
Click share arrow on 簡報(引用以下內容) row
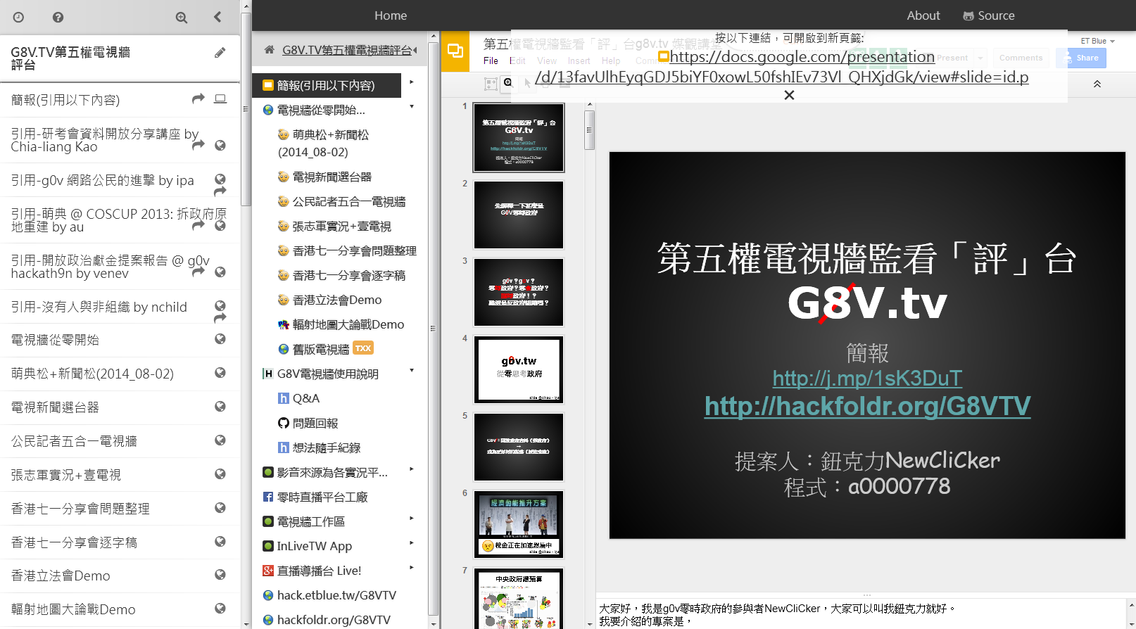pos(198,99)
